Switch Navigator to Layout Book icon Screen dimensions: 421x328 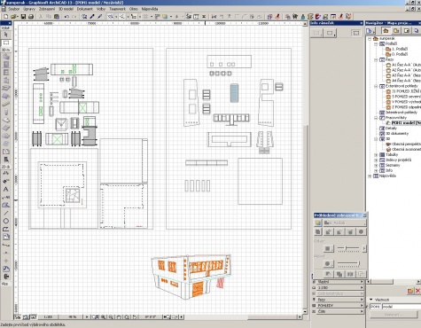[407, 31]
